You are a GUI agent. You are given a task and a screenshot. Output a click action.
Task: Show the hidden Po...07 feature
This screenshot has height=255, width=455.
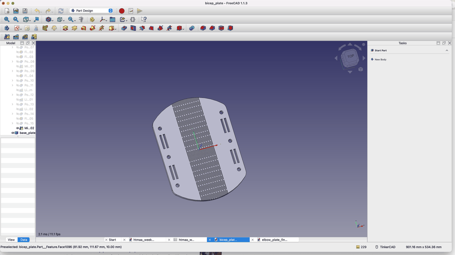[x=17, y=47]
